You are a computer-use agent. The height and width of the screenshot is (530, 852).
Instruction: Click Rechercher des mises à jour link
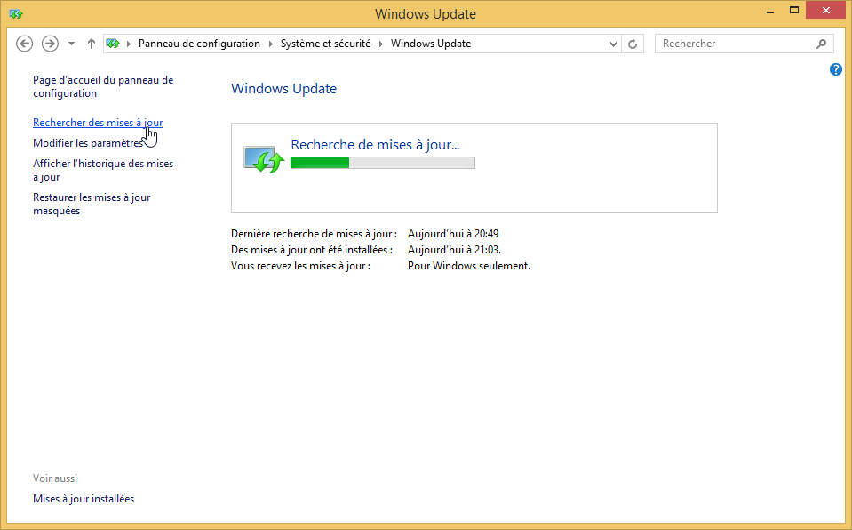(x=98, y=123)
